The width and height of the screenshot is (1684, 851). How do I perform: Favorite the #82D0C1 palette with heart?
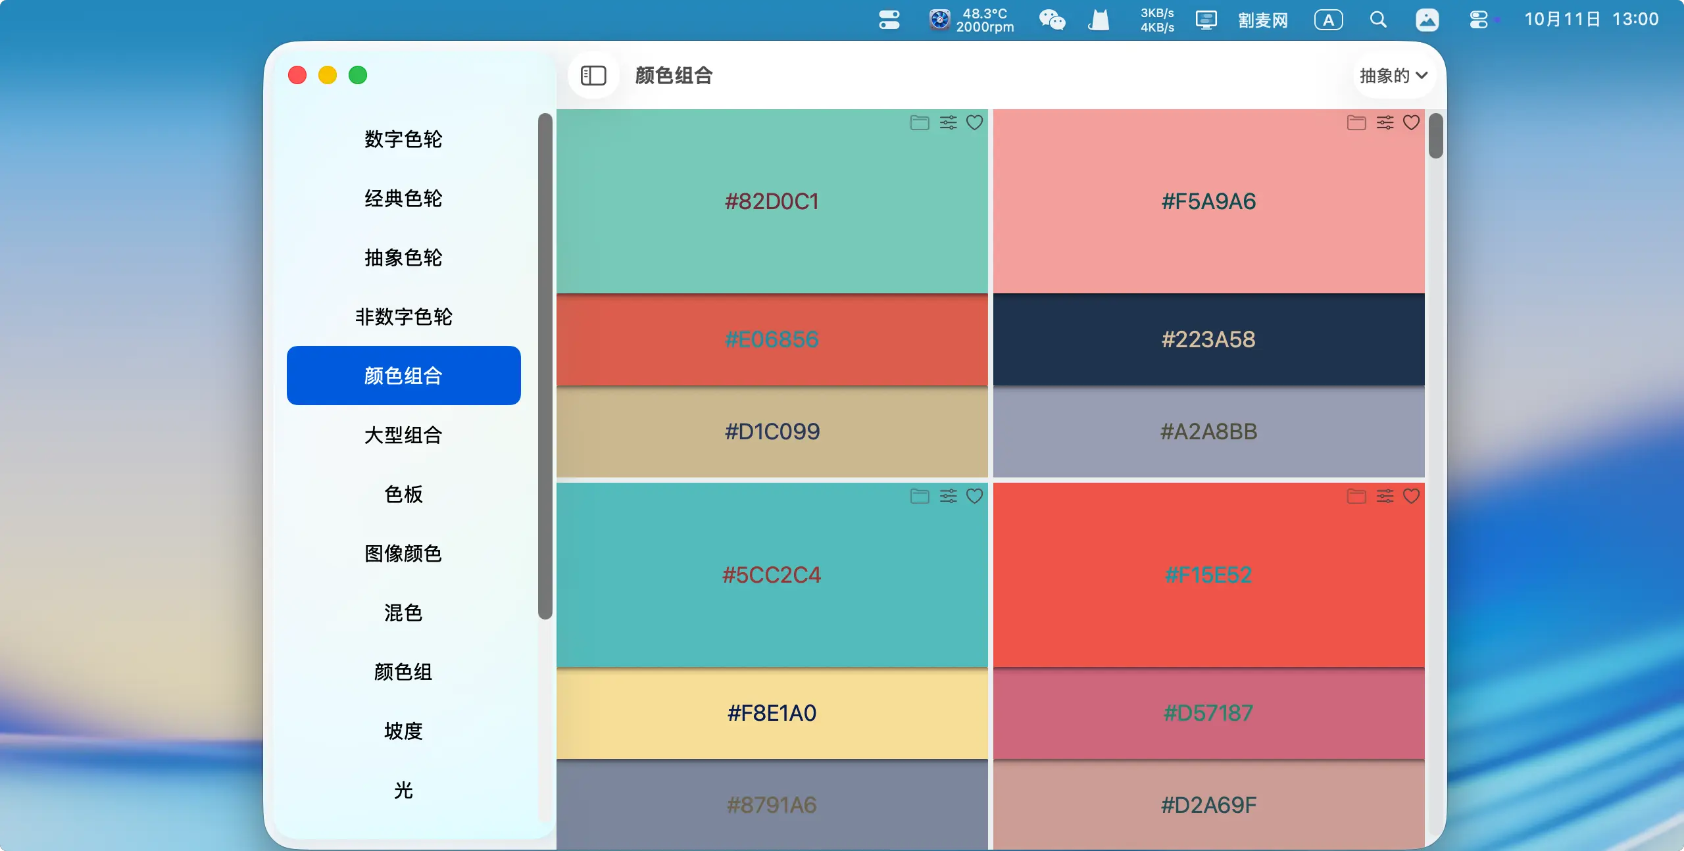click(974, 123)
